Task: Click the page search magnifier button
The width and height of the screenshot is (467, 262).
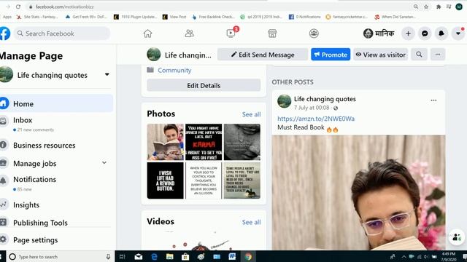Action: (419, 55)
